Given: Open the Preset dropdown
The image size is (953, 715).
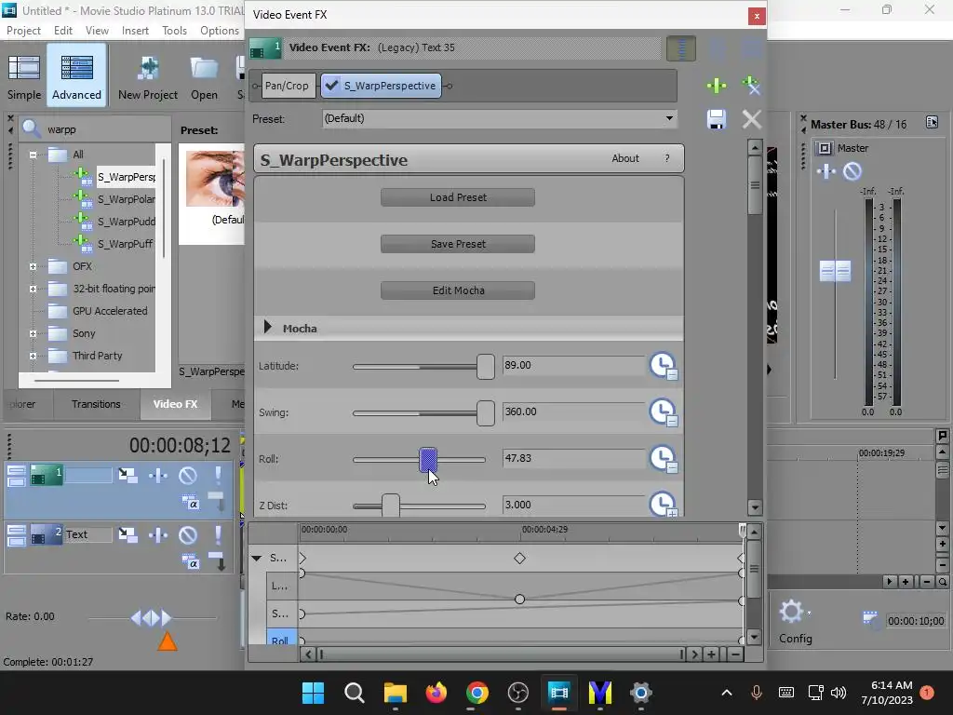Looking at the screenshot, I should [669, 118].
